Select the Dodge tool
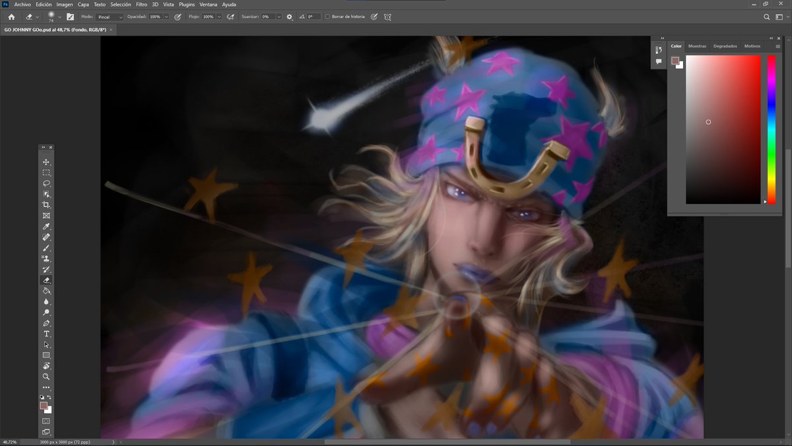 (46, 313)
